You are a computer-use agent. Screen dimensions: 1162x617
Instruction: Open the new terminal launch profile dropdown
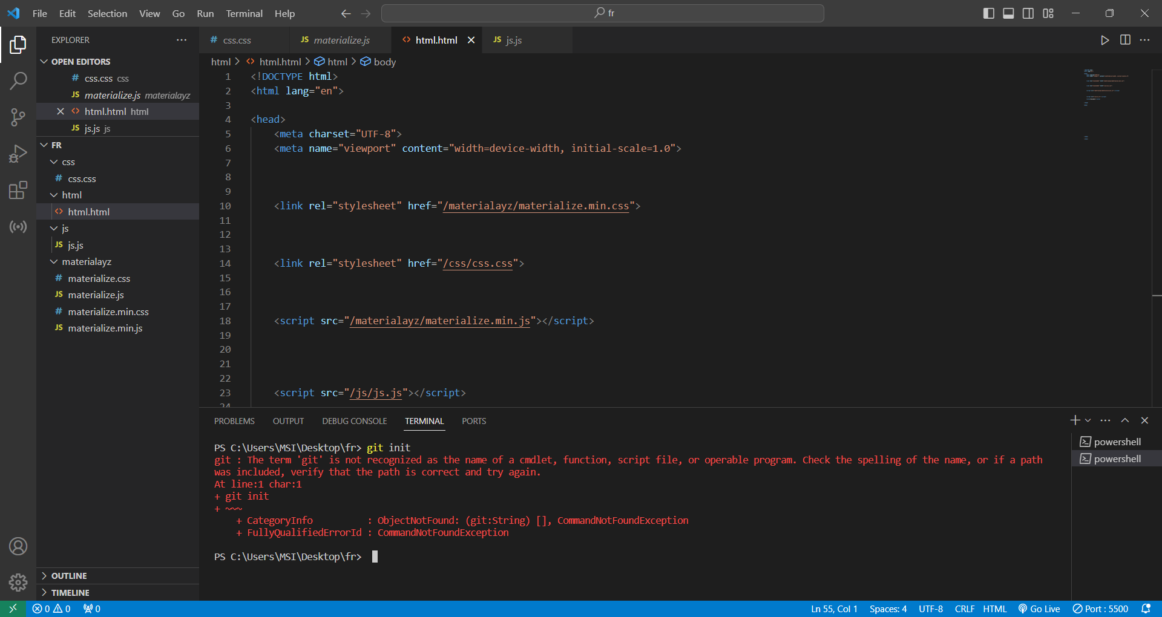[x=1088, y=420]
